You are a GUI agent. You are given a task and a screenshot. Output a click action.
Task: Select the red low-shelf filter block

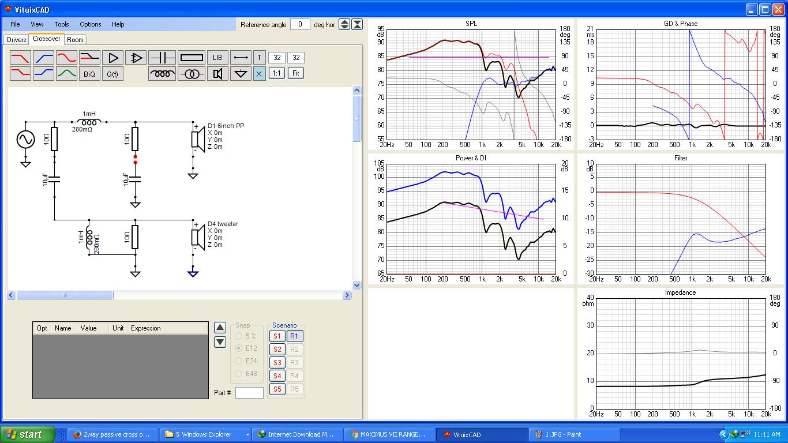[x=20, y=73]
